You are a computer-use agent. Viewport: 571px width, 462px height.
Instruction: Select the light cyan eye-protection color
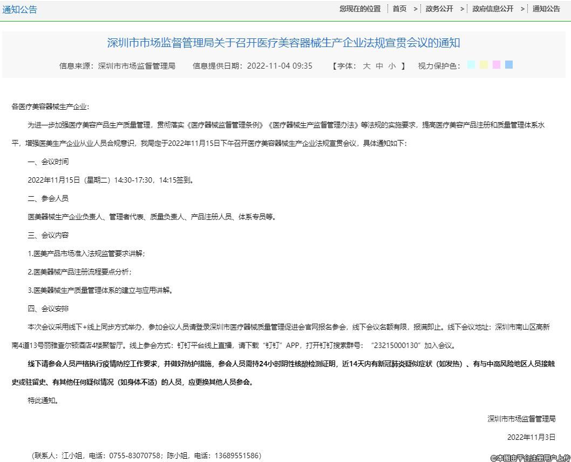click(x=471, y=65)
